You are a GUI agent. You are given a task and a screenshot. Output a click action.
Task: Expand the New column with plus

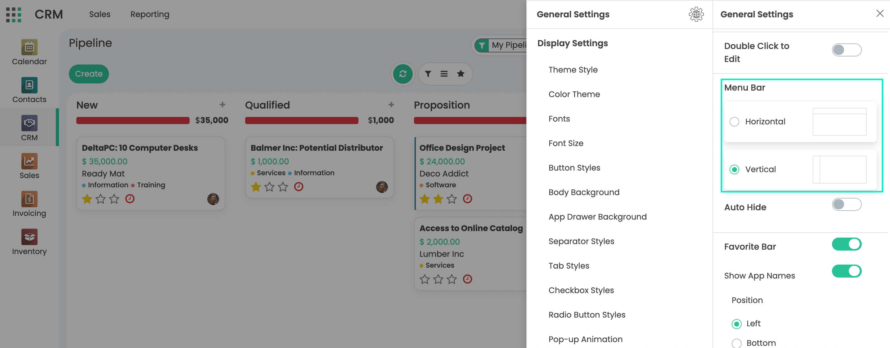click(222, 105)
